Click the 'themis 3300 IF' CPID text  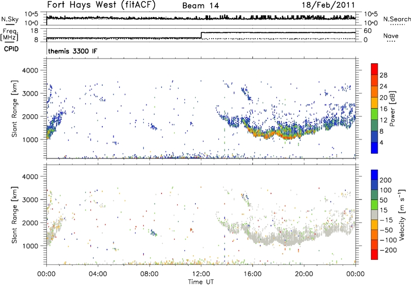pyautogui.click(x=72, y=51)
